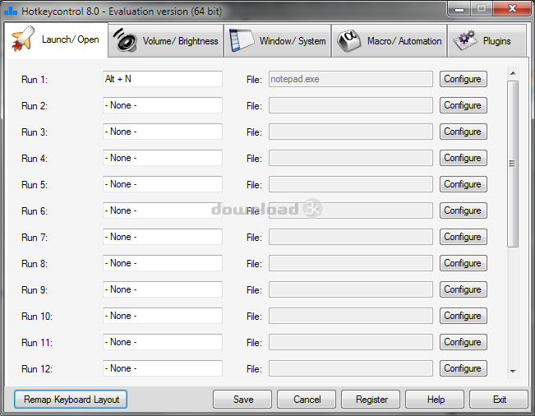The width and height of the screenshot is (535, 416).
Task: Close the Hotkeycontrol window
Action: pyautogui.click(x=512, y=9)
